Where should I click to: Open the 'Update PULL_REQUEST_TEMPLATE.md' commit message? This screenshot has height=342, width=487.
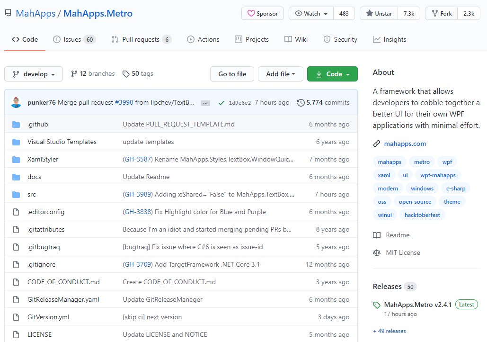point(178,125)
